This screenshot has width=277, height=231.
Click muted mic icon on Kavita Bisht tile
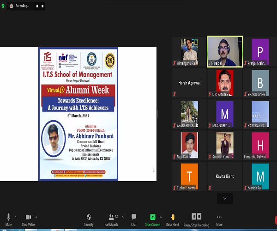click(210, 188)
